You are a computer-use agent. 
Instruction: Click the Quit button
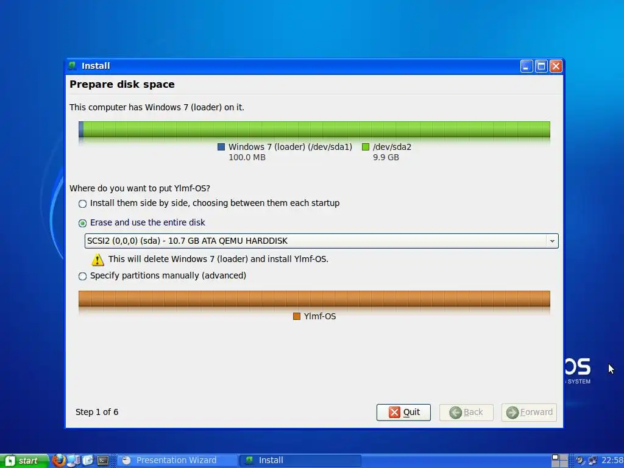(x=403, y=412)
